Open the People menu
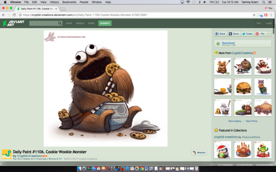 [x=84, y=2]
